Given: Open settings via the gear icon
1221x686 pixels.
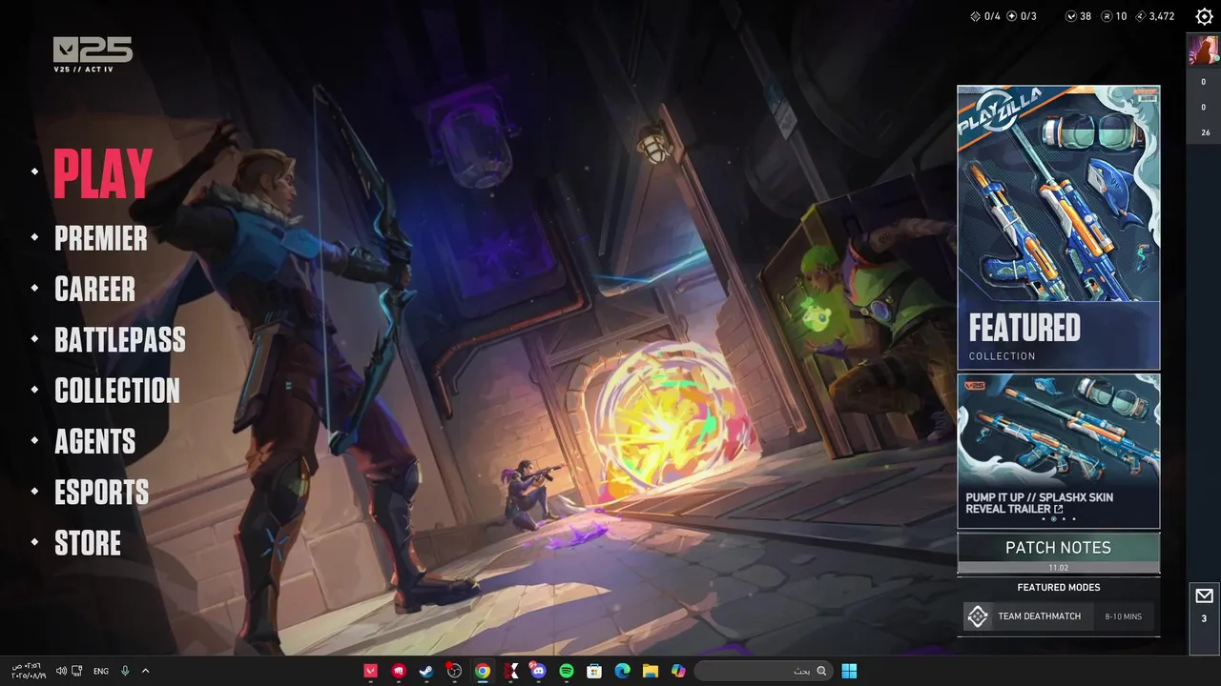Looking at the screenshot, I should tap(1204, 16).
